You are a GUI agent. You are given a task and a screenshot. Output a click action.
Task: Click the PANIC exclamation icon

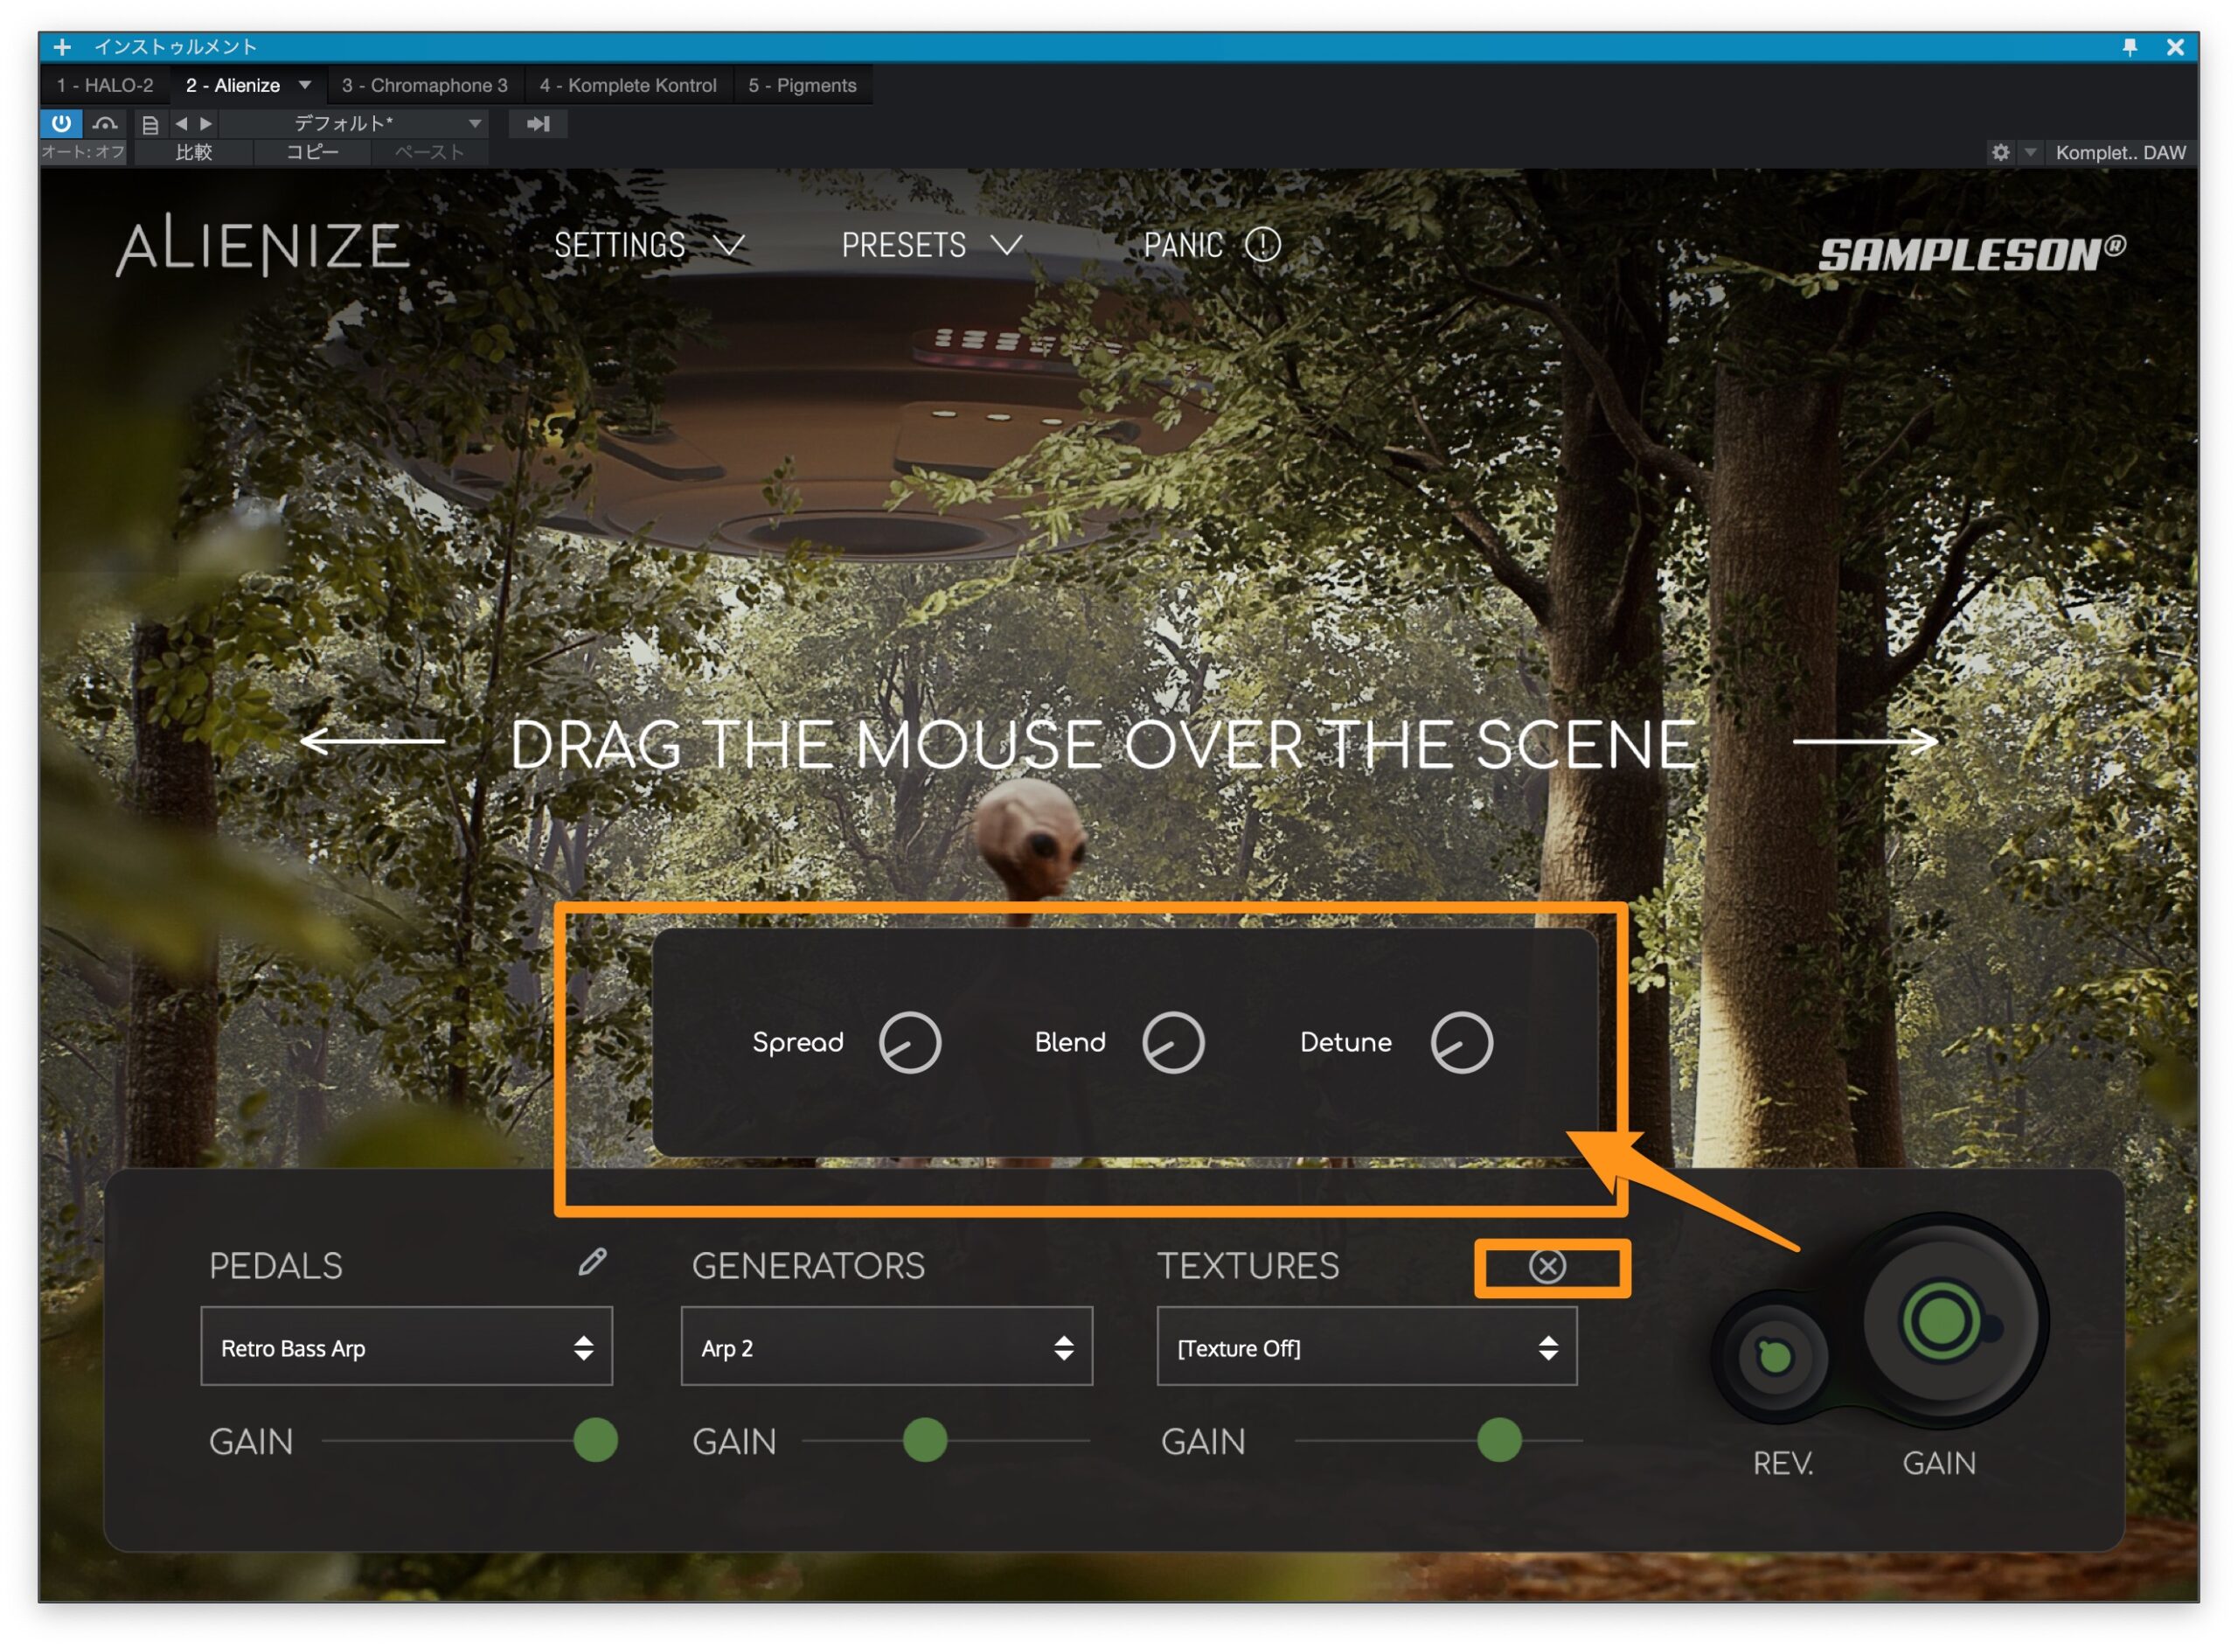pos(1262,246)
